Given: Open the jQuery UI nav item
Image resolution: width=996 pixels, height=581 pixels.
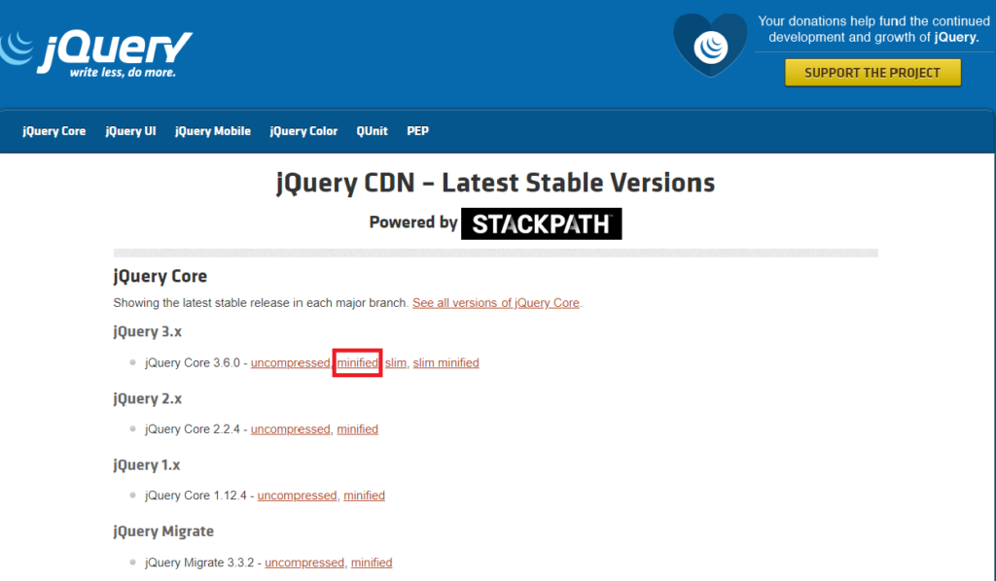Looking at the screenshot, I should pos(130,131).
